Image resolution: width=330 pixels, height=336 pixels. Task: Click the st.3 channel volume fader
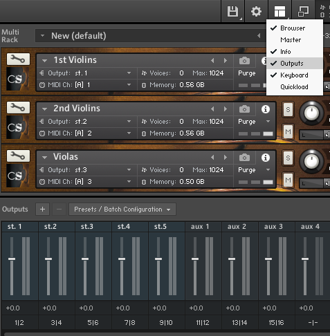85,259
